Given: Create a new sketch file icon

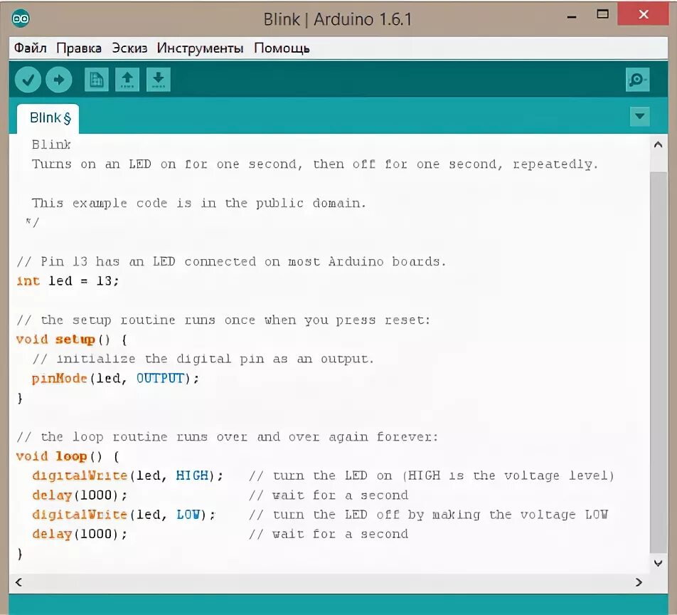Looking at the screenshot, I should click(x=96, y=80).
